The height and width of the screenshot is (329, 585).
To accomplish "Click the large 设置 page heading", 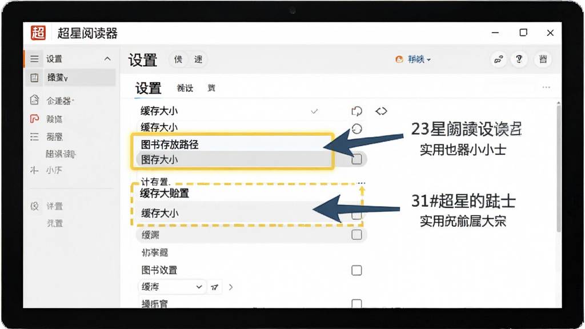I will (x=143, y=59).
